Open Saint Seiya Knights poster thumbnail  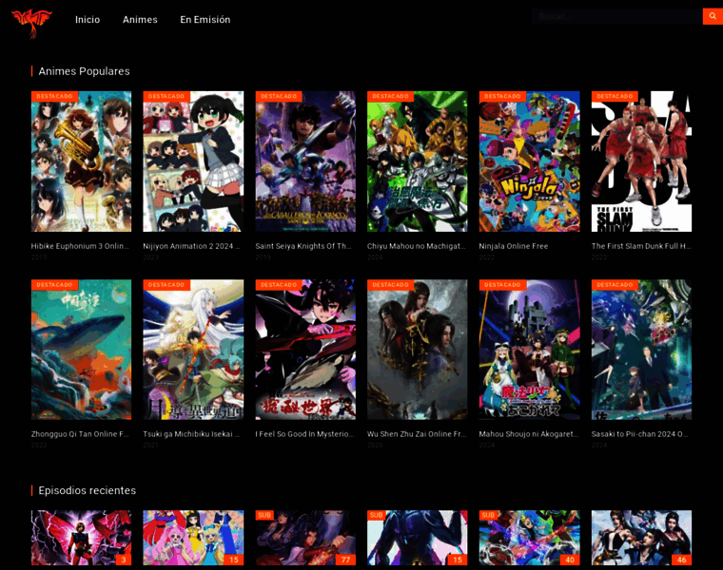(305, 161)
